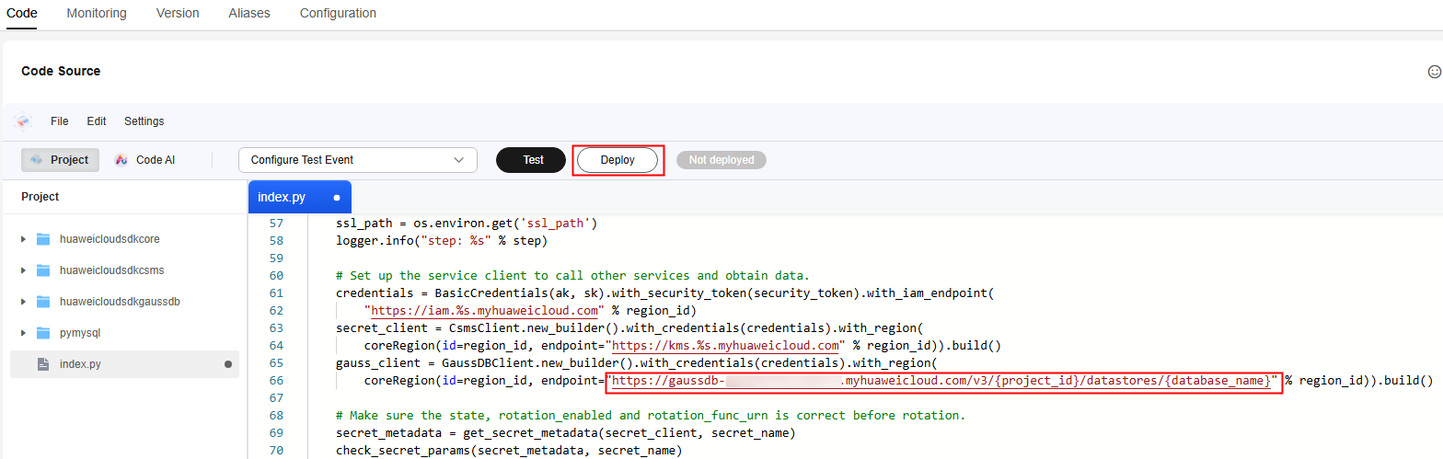Image resolution: width=1443 pixels, height=459 pixels.
Task: Toggle the Project panel button
Action: pyautogui.click(x=61, y=160)
